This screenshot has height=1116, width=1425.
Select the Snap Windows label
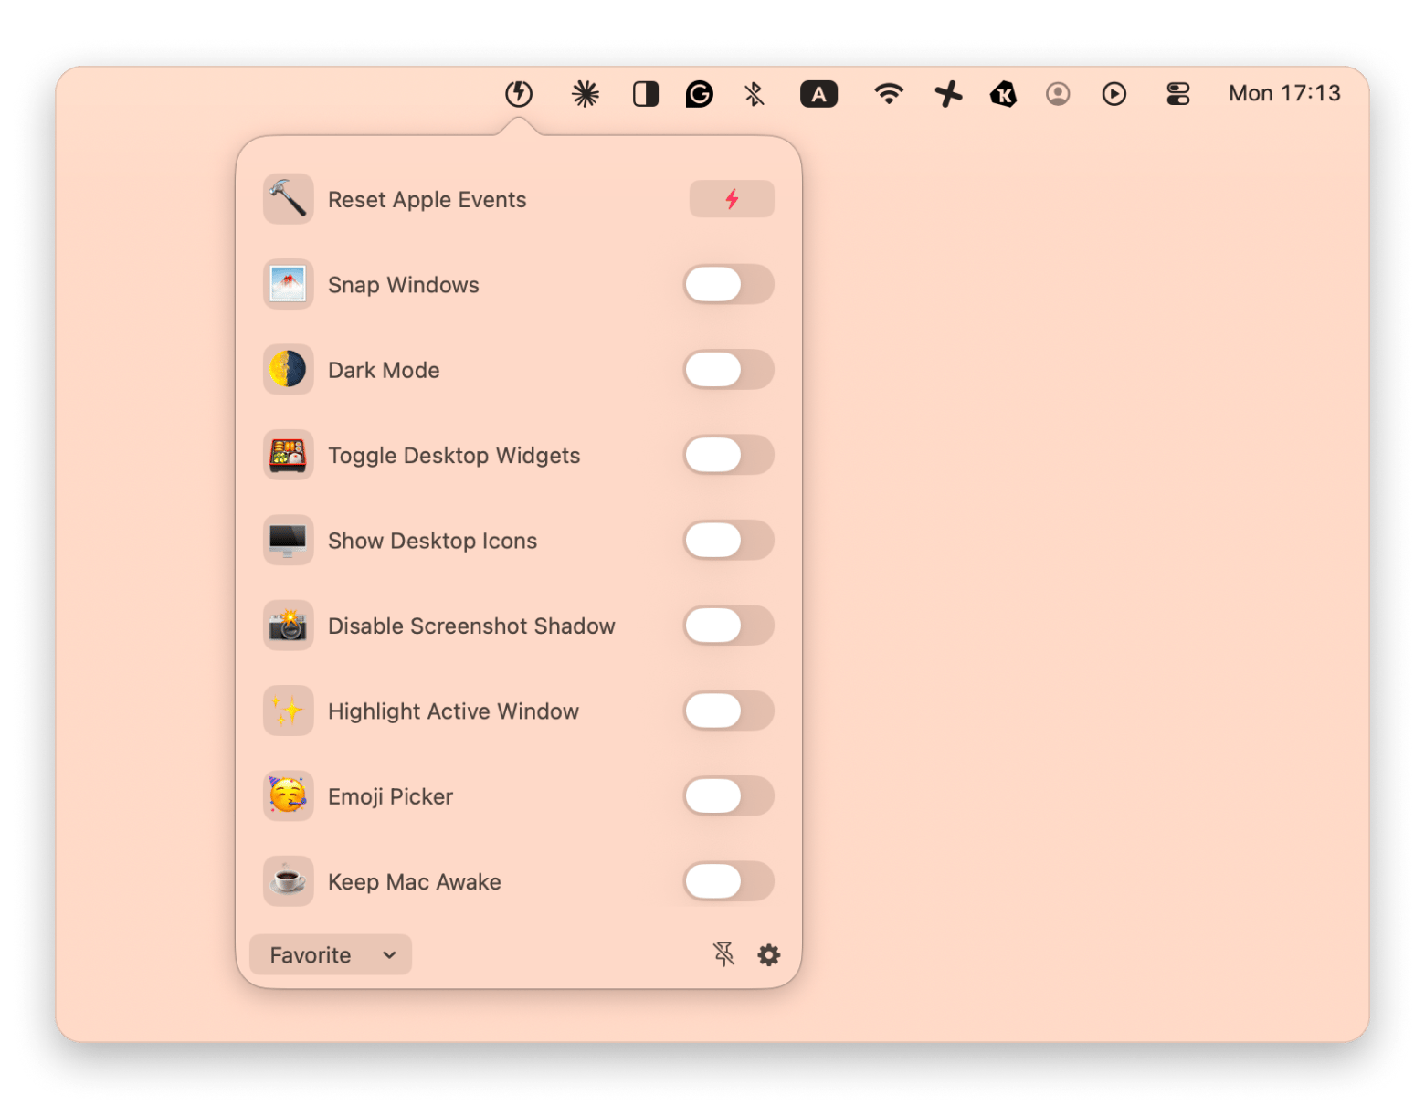click(403, 285)
